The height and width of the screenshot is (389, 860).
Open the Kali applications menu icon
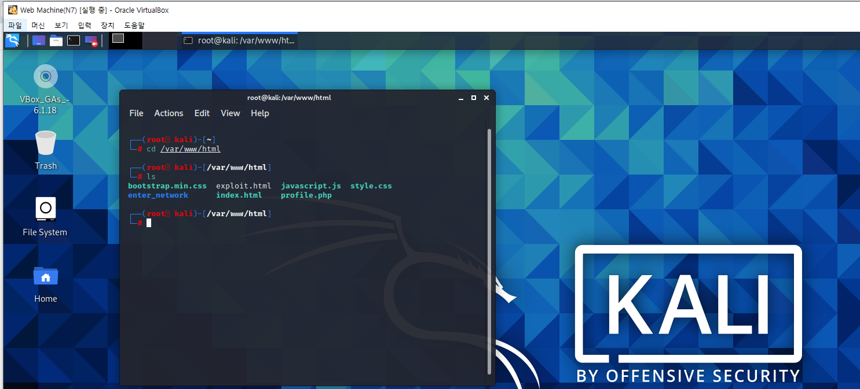pyautogui.click(x=12, y=40)
